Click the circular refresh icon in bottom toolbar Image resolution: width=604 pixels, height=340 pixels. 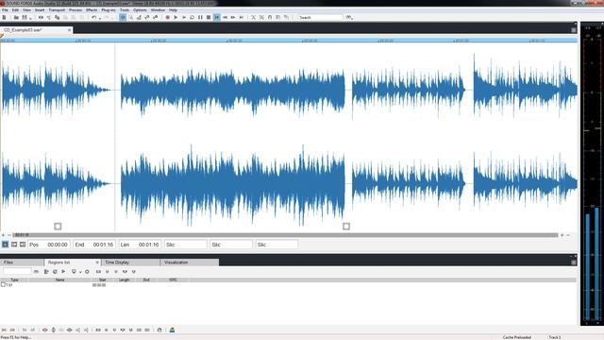click(159, 330)
